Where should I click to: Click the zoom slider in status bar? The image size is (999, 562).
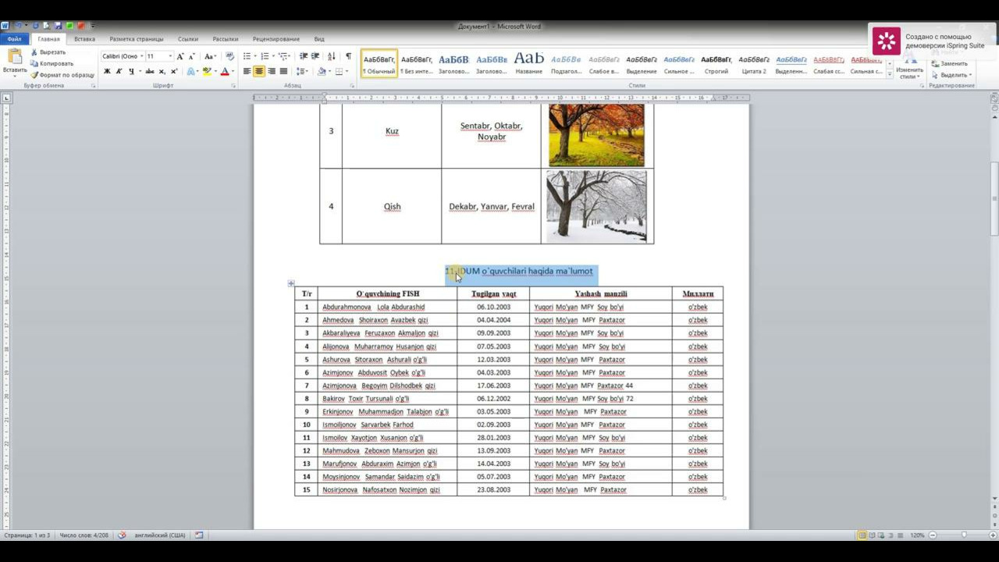tap(964, 535)
